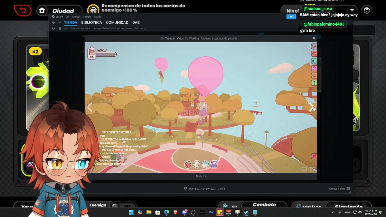This screenshot has width=386, height=217.
Task: Click the screenshot viewer title text
Action: (199, 38)
